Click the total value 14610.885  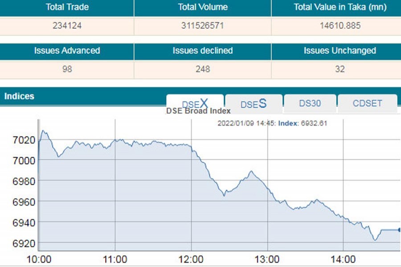340,26
